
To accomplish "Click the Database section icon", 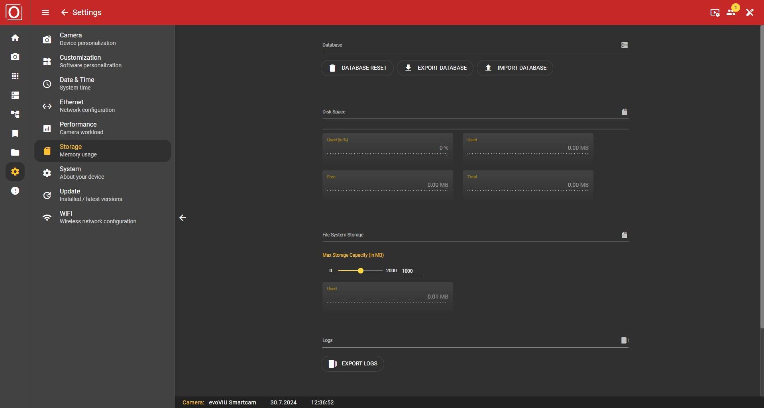I will [x=625, y=45].
